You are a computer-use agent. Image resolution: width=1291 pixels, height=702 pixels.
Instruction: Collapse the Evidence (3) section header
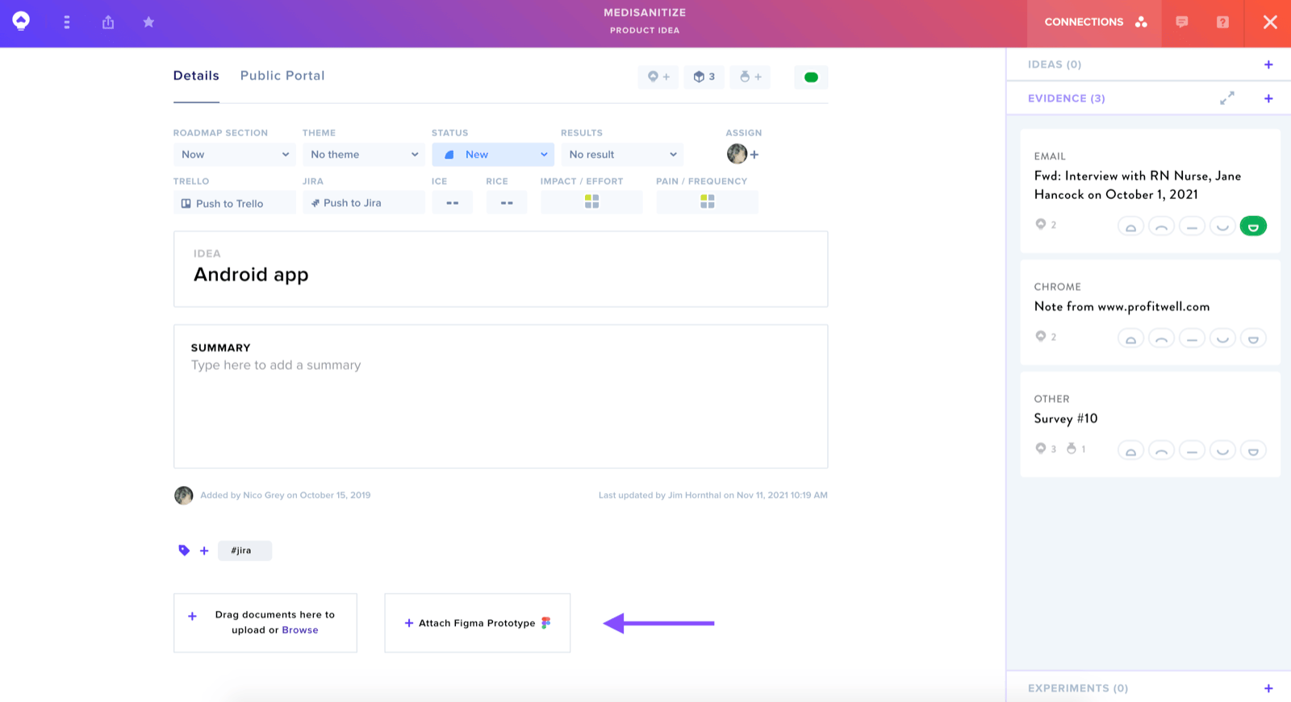click(1067, 98)
